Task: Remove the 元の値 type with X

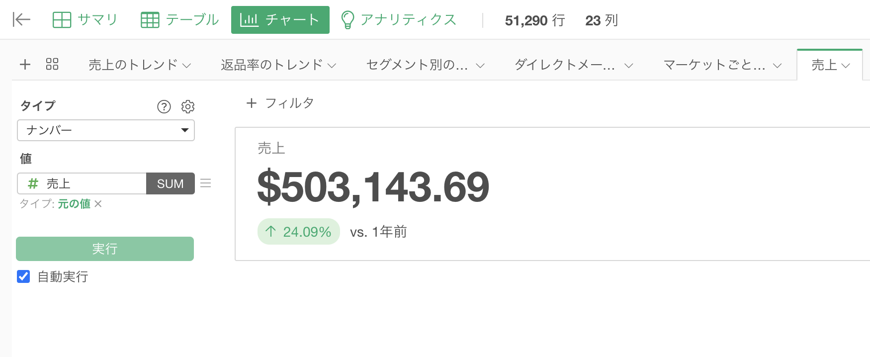Action: click(98, 204)
